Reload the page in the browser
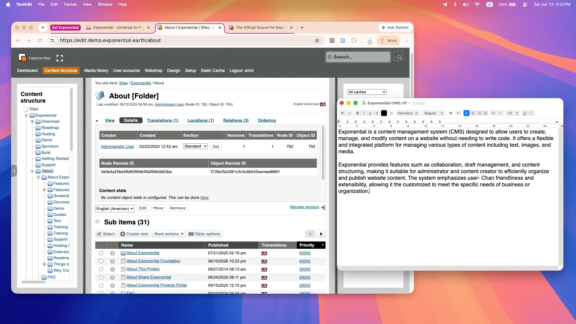Viewport: 576px width, 324px height. pos(40,40)
